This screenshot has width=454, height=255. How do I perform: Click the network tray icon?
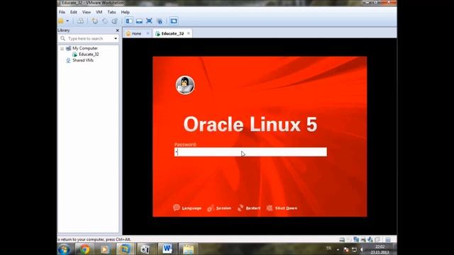click(354, 249)
